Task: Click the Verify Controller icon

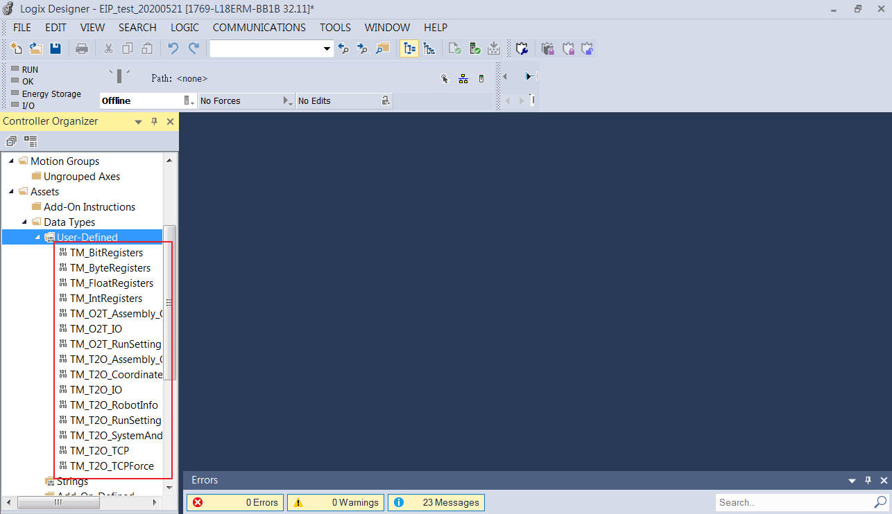Action: [475, 48]
